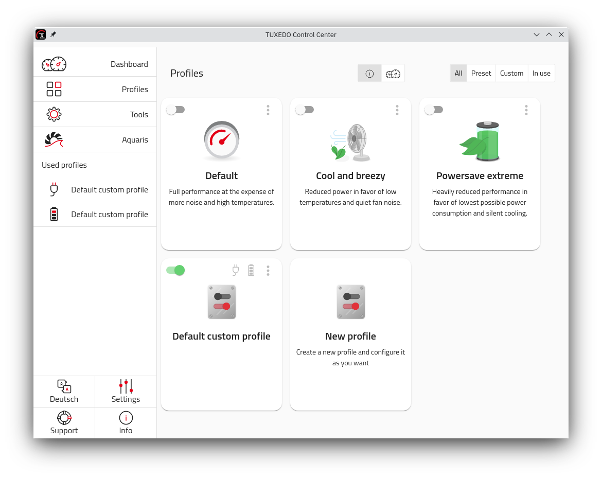602x478 pixels.
Task: Go to Dashboard in the sidebar
Action: coord(95,64)
